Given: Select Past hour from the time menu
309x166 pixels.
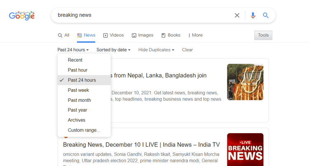Looking at the screenshot, I should point(77,70).
